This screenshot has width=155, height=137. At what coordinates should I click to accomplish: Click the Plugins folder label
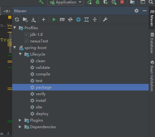click(x=36, y=120)
